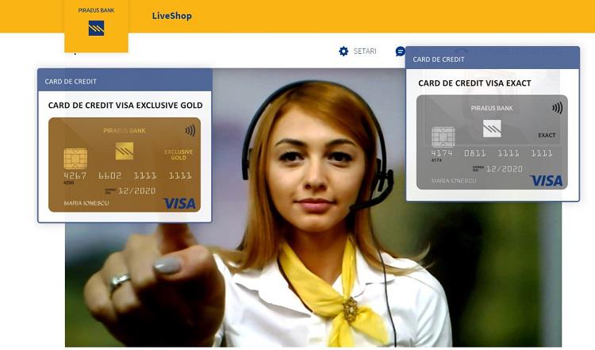Click the contactless symbol on Exact card
The height and width of the screenshot is (350, 595).
click(558, 108)
